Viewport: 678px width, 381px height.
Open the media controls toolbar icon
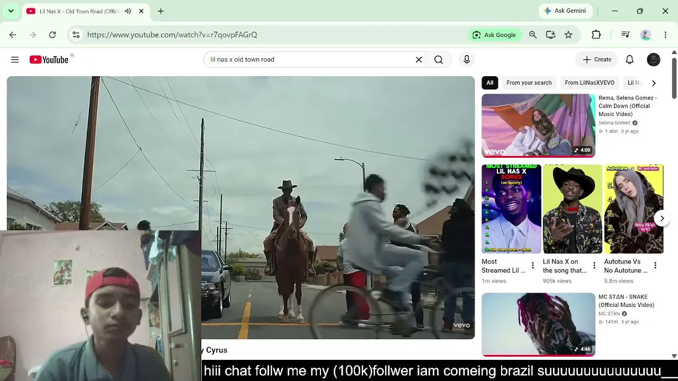tap(626, 35)
